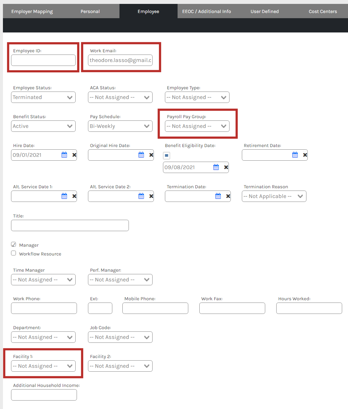Click the equals icon under Benefit Eligibility Date
Viewport: 348px width, 409px height.
coord(167,155)
